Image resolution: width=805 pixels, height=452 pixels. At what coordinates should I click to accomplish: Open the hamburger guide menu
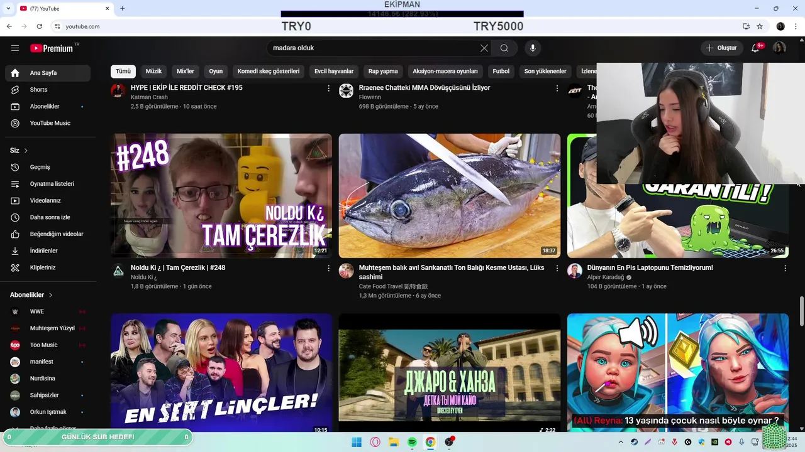pyautogui.click(x=15, y=48)
